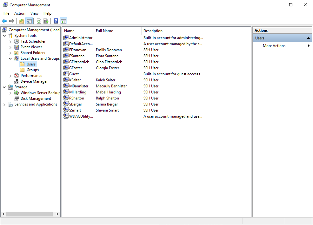Screen dimensions: 313x225
Task: Expand the Services and Applications node
Action: (x=4, y=105)
